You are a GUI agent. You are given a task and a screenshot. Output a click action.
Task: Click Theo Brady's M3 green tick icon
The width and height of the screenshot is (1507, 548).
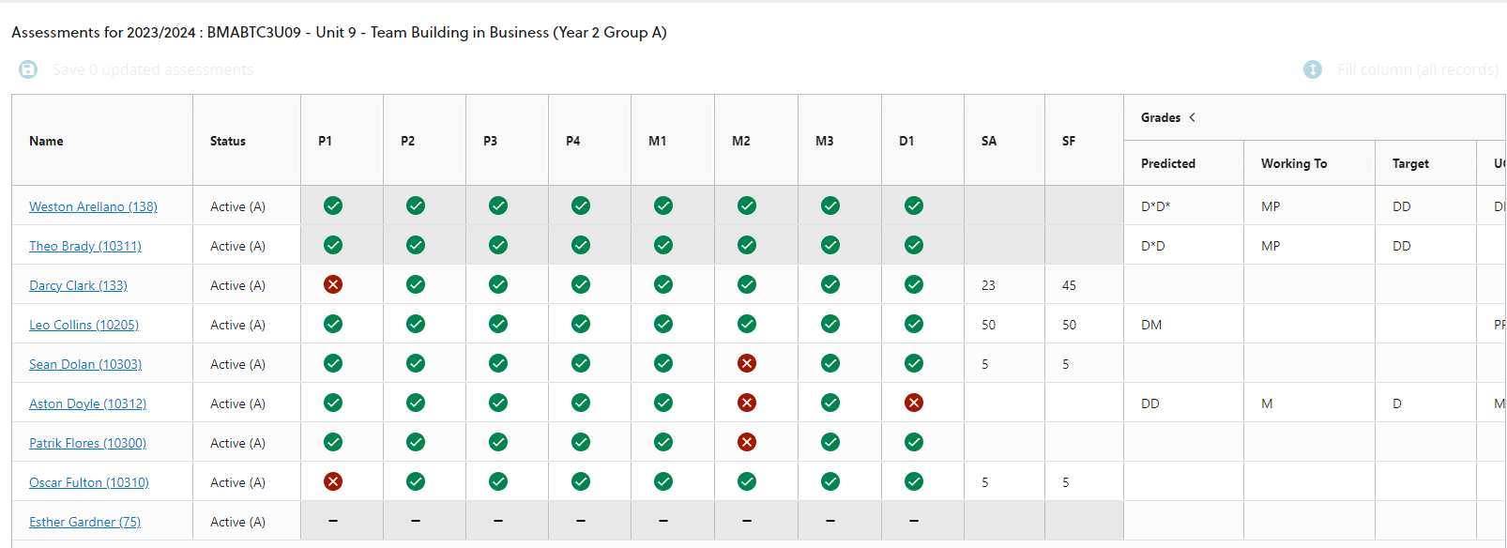point(830,245)
